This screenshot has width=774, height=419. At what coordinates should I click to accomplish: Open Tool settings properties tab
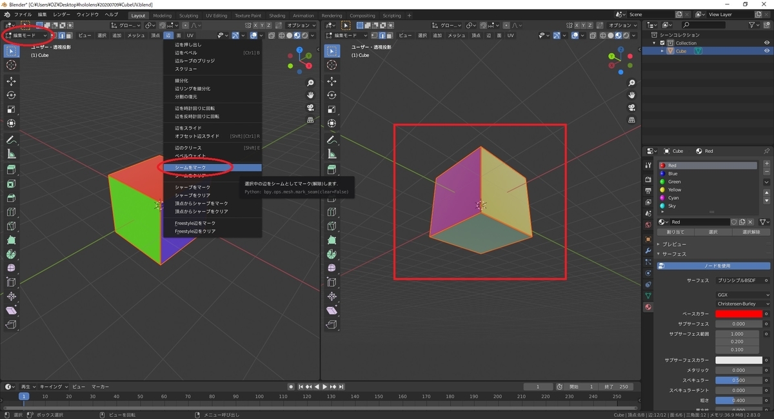coord(648,165)
